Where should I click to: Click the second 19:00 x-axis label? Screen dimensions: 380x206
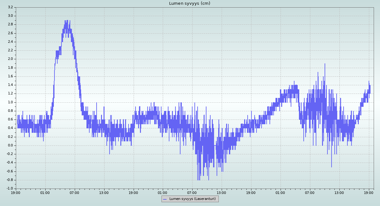(x=133, y=192)
